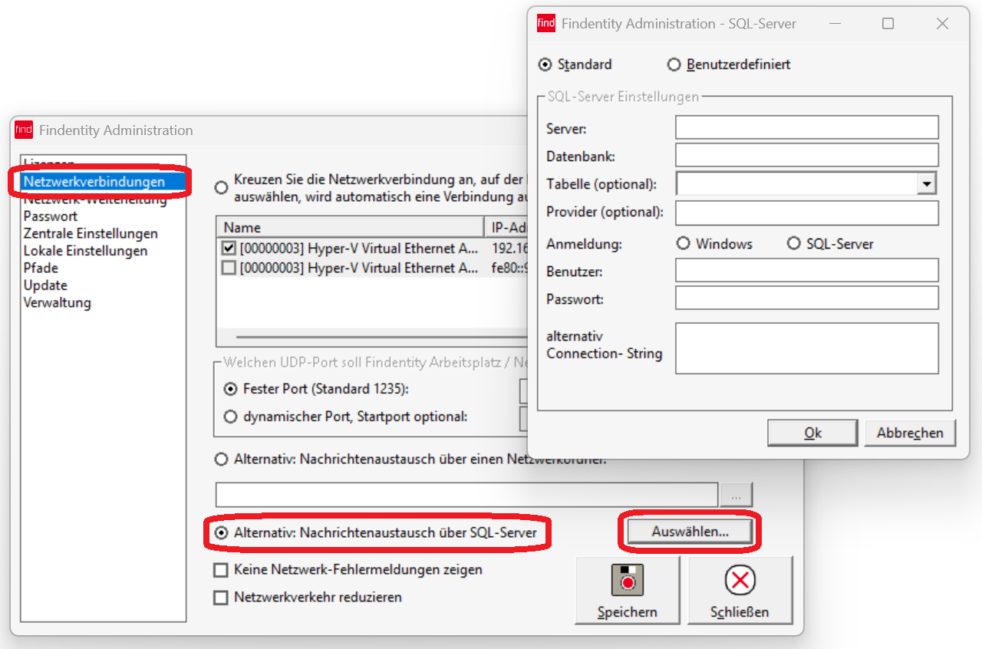Image resolution: width=982 pixels, height=649 pixels.
Task: Click the Findentity logo in SQL-Server dialog title
Action: click(546, 23)
